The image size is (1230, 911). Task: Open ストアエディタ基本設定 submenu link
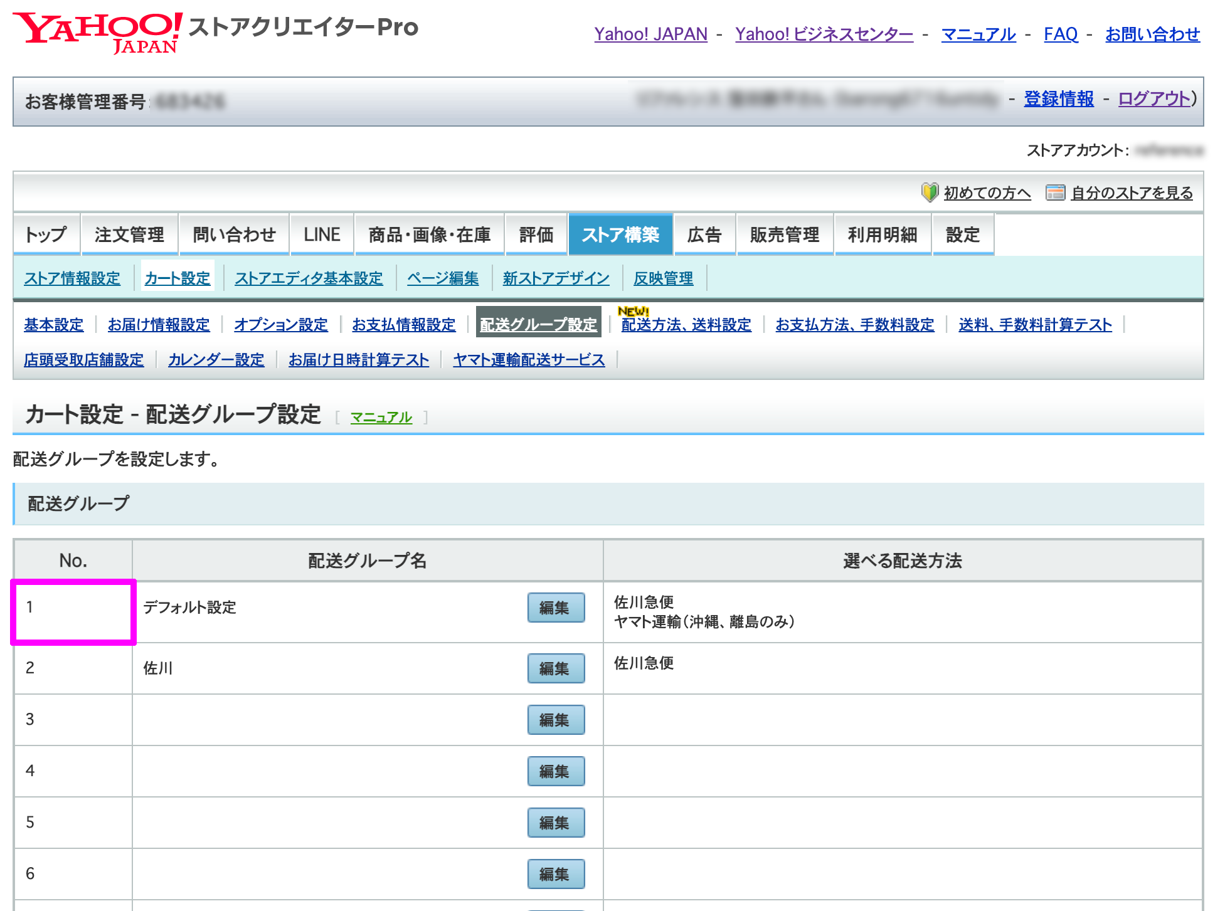tap(309, 278)
